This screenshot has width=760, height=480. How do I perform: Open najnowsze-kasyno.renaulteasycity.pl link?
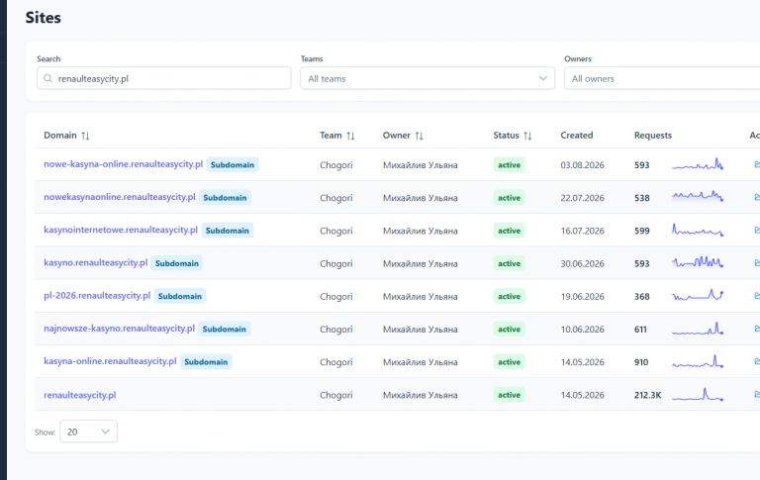click(x=119, y=329)
